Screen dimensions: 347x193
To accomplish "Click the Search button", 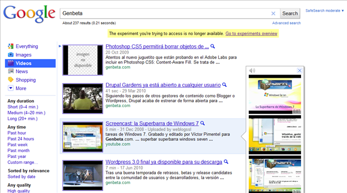I will click(290, 13).
